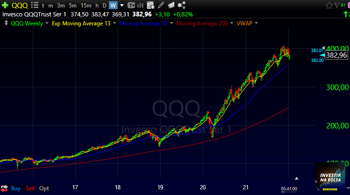Click the 200,00 price axis label
The width and height of the screenshot is (350, 195).
point(337,126)
